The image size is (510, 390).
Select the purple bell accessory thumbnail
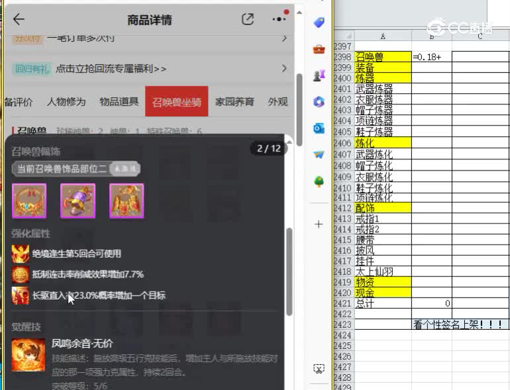click(77, 201)
